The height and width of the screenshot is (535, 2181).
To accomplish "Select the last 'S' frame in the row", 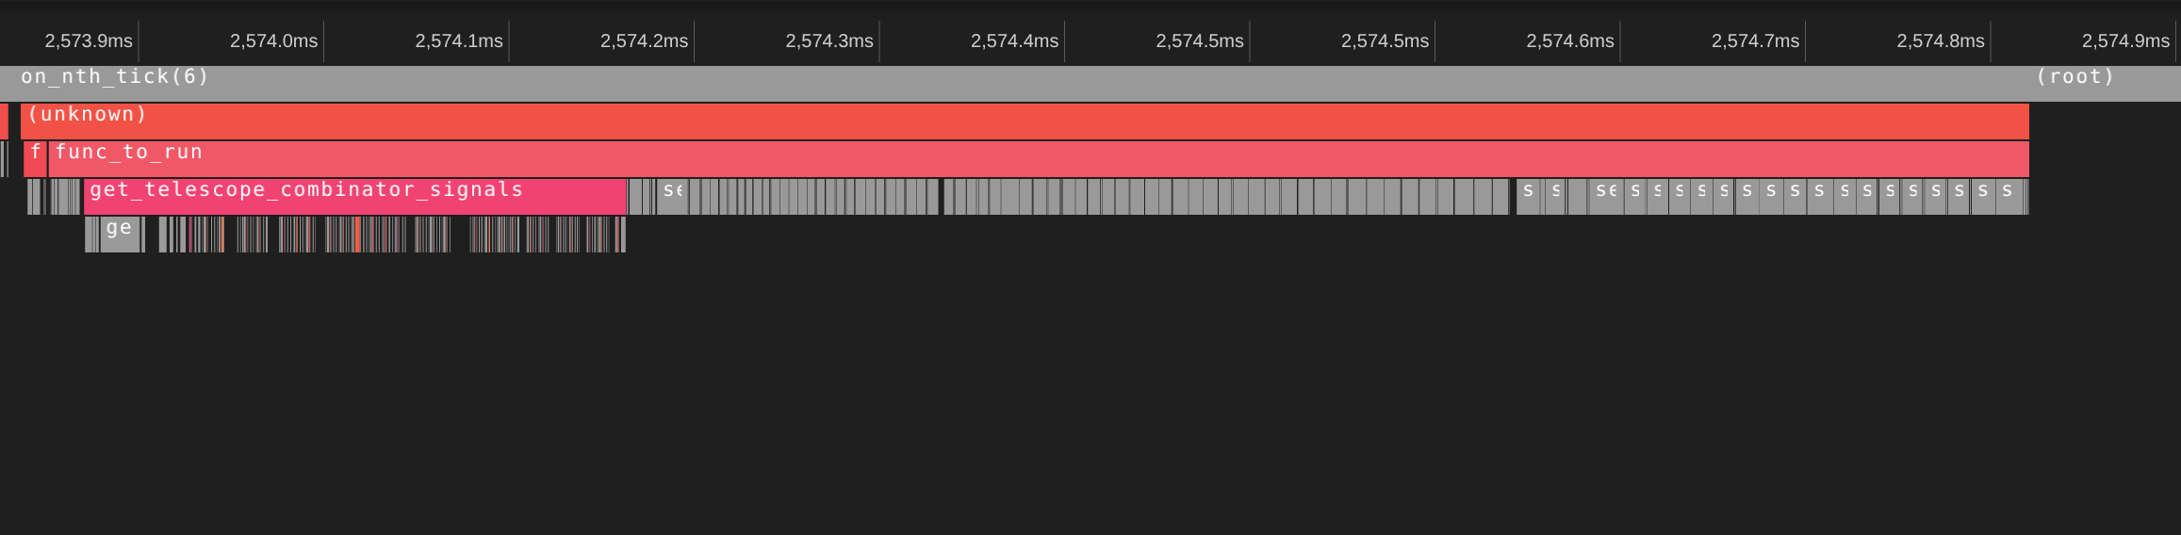I will click(x=2009, y=197).
